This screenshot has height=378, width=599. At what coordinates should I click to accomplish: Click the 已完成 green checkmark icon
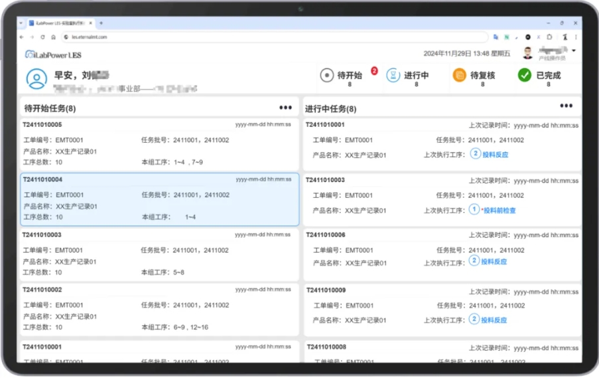pos(525,75)
